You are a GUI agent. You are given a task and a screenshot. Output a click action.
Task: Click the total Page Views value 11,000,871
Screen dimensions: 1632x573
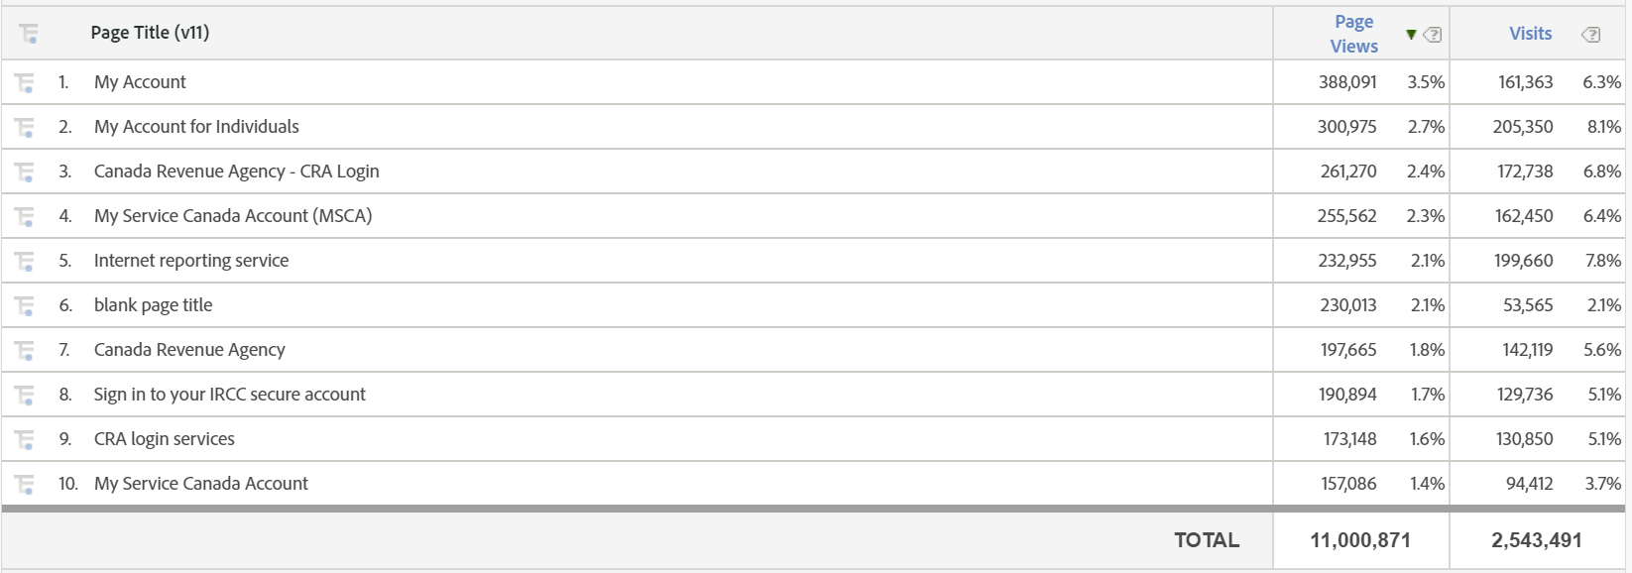pyautogui.click(x=1359, y=540)
